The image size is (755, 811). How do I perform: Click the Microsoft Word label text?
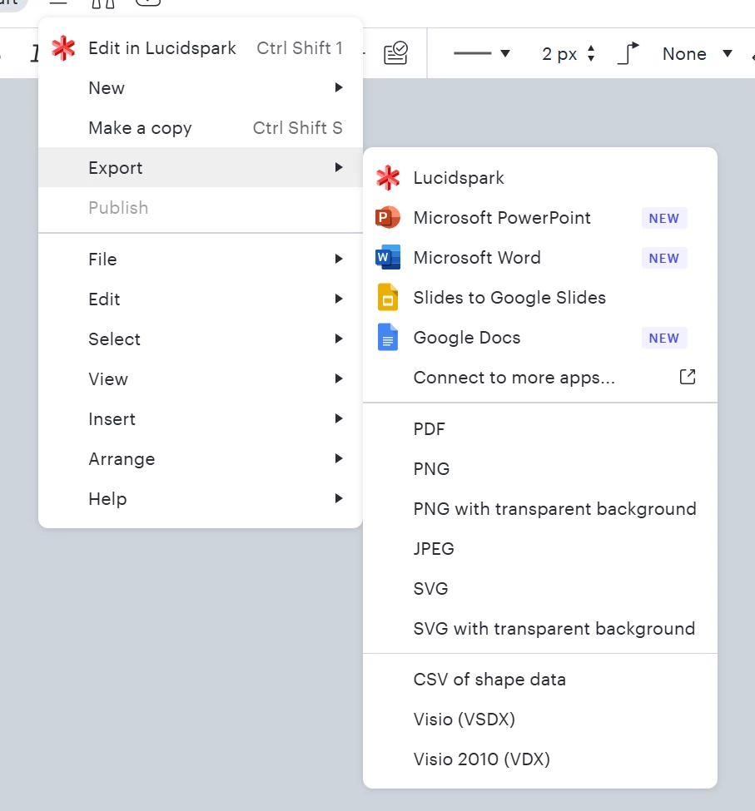tap(477, 258)
